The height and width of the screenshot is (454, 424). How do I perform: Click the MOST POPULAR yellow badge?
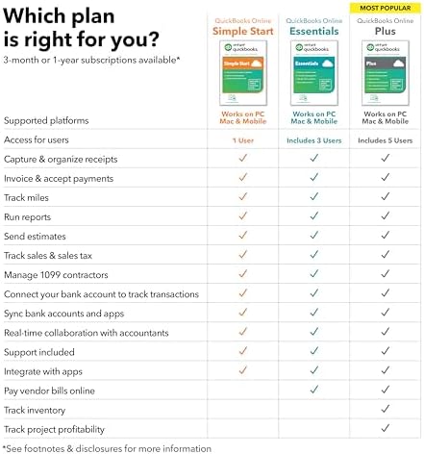point(386,8)
